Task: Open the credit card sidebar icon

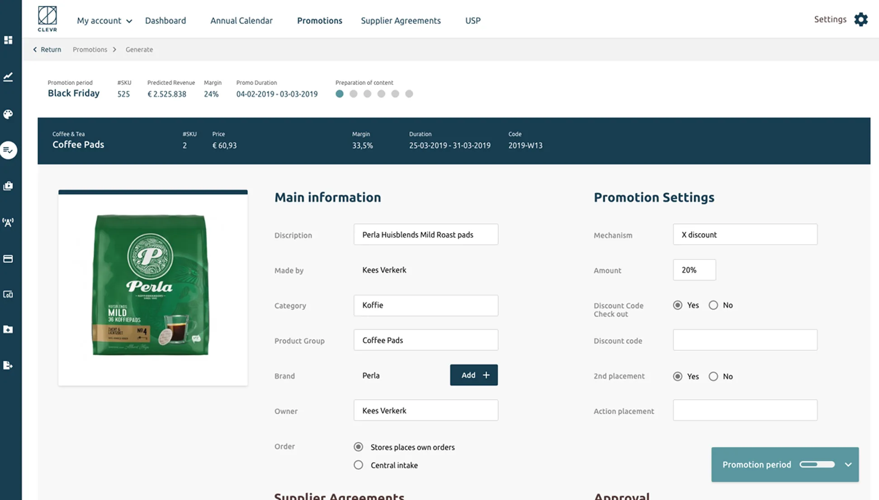Action: [x=8, y=259]
